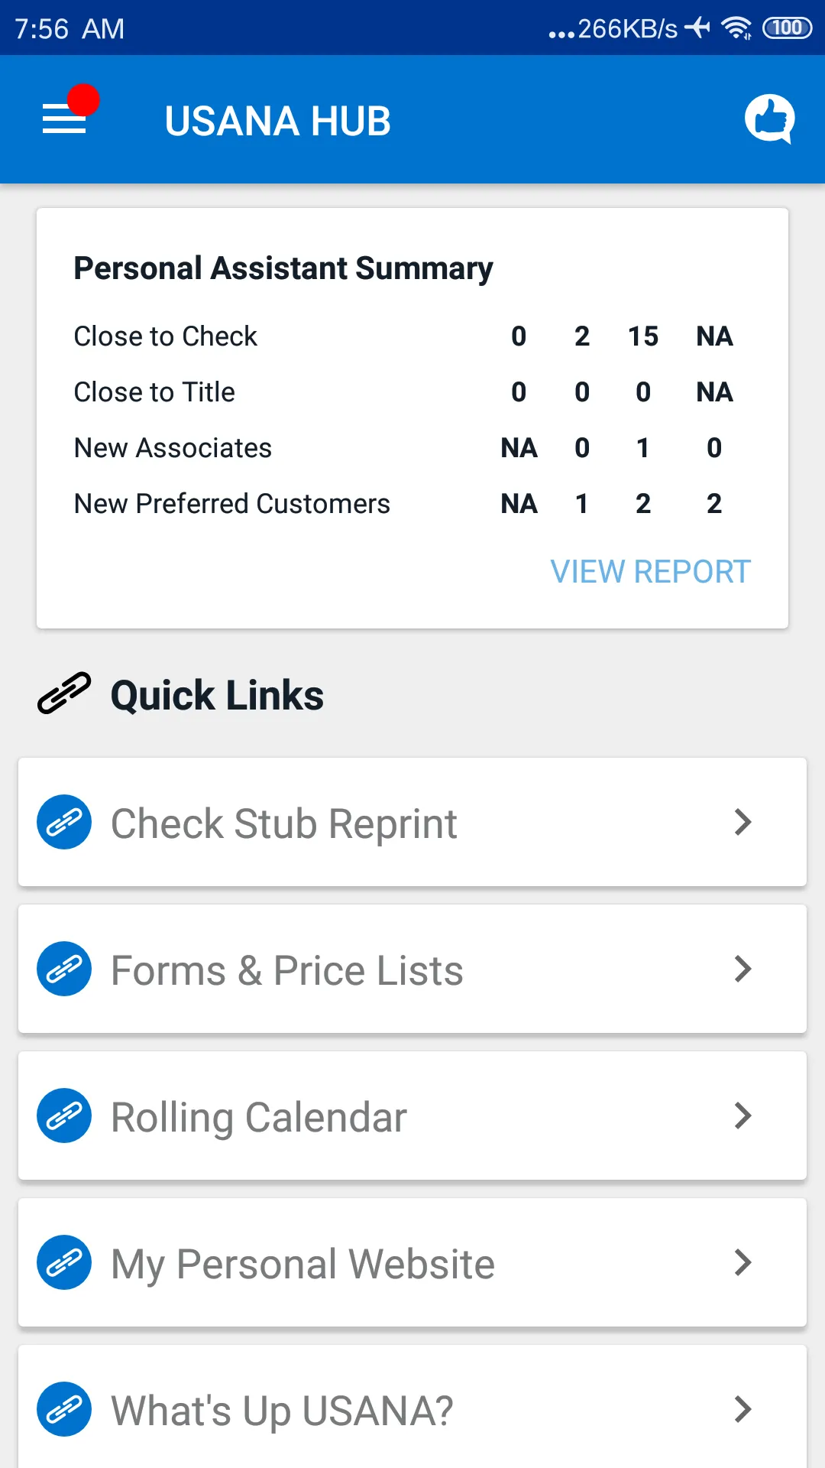The width and height of the screenshot is (825, 1468).
Task: Open the What's Up USANA? link
Action: [x=282, y=1411]
